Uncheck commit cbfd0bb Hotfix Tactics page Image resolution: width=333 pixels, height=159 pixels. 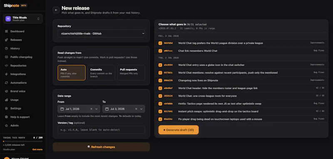(160, 104)
